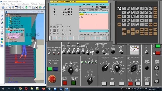Collapse the Machine View tree node
The image size is (162, 91).
[x=6, y=14]
